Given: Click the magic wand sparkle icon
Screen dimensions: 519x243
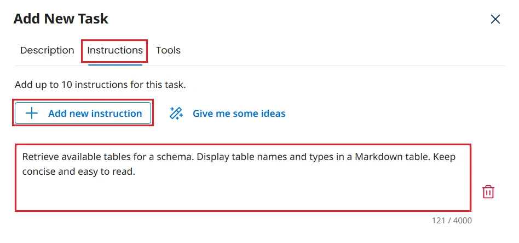Looking at the screenshot, I should 176,114.
